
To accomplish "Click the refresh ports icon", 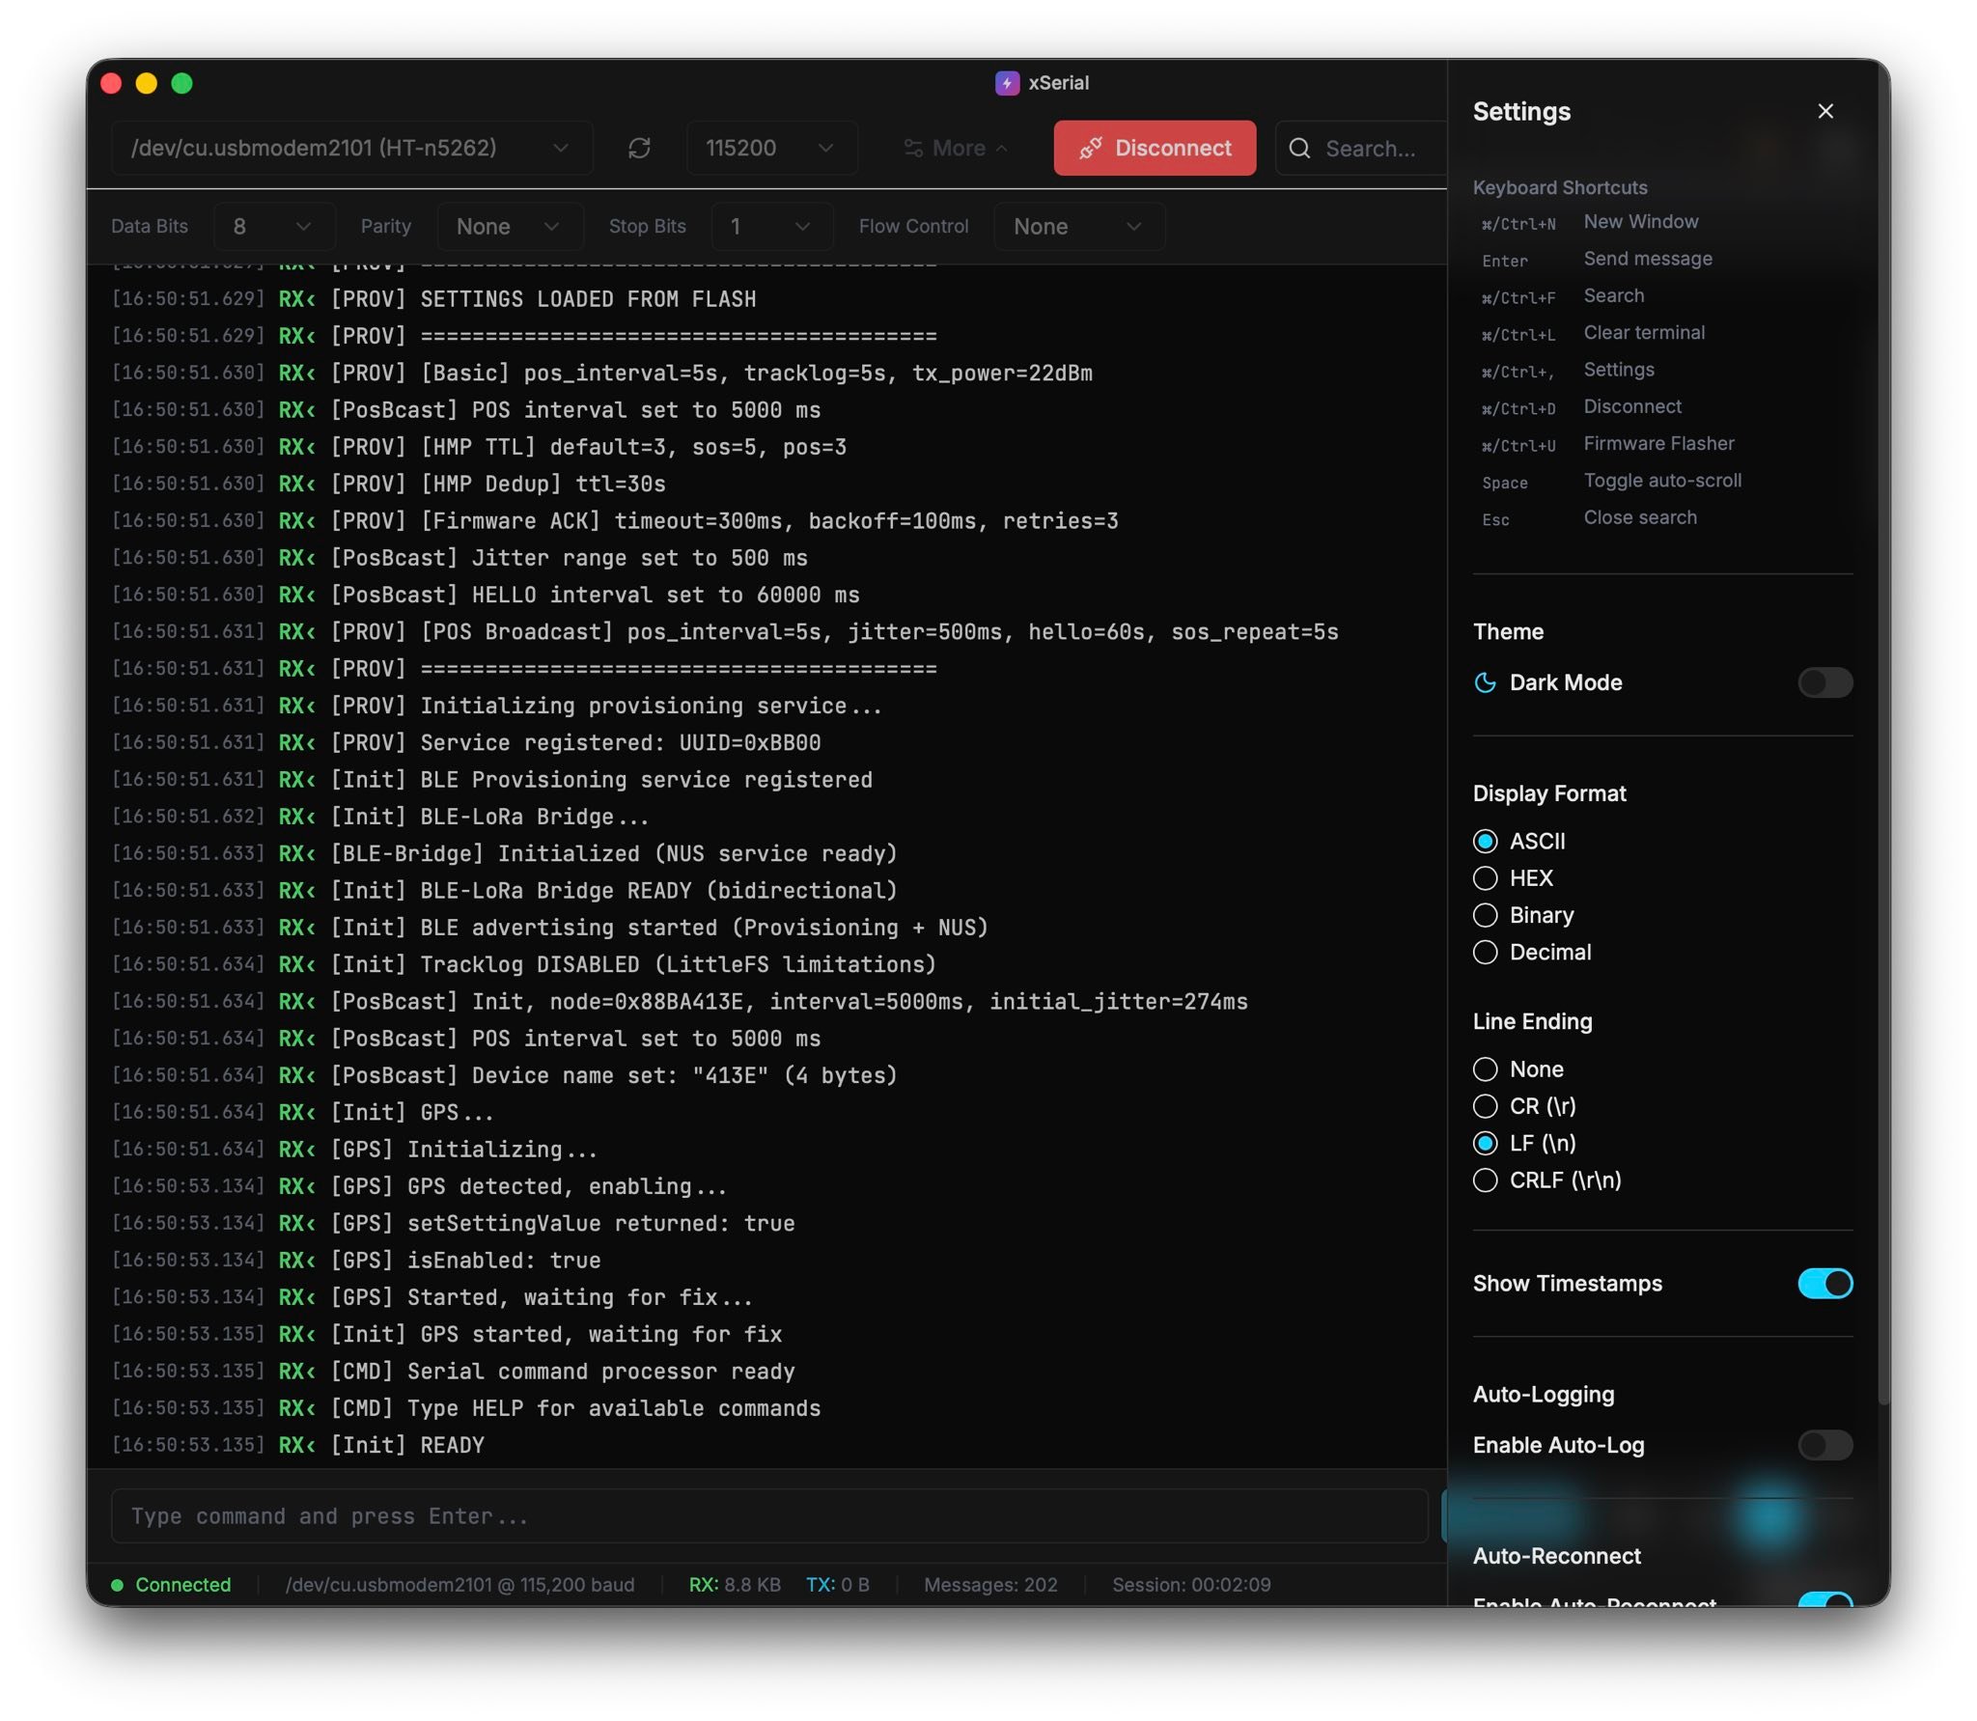I will point(639,148).
